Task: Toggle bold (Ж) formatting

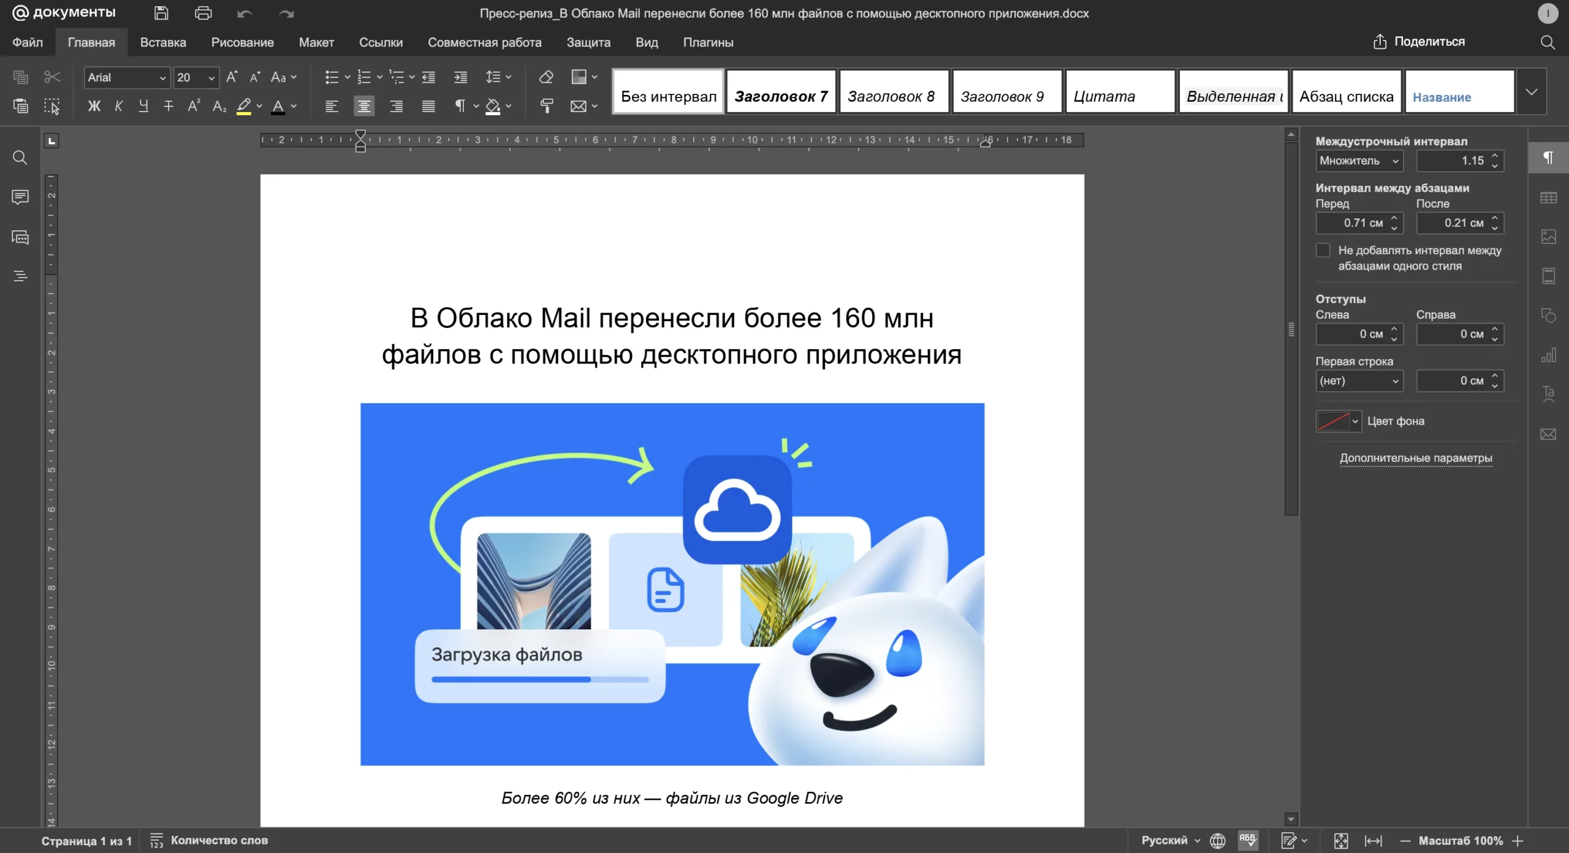Action: (x=94, y=106)
